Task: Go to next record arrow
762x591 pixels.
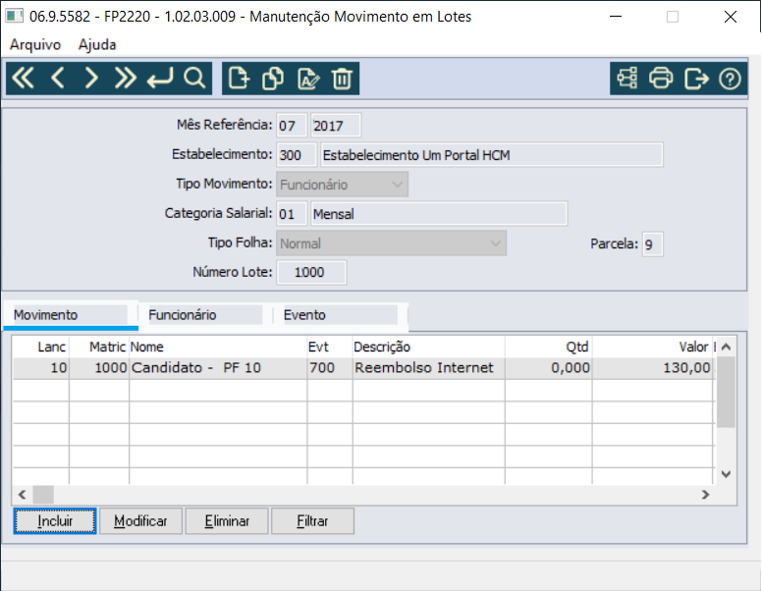Action: click(x=91, y=79)
